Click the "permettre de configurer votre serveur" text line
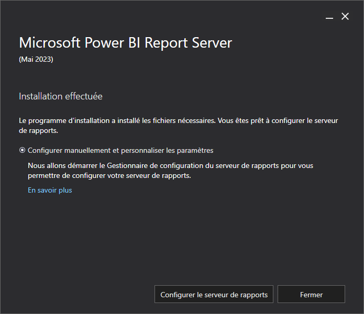This screenshot has width=364, height=314. 109,175
